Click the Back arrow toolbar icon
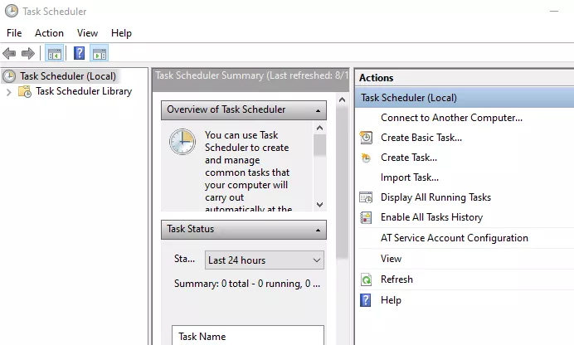 pyautogui.click(x=9, y=54)
